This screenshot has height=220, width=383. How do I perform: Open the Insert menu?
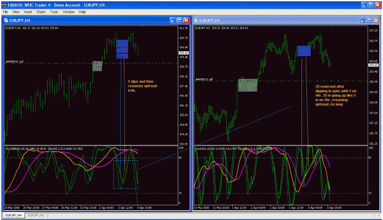tap(28, 12)
